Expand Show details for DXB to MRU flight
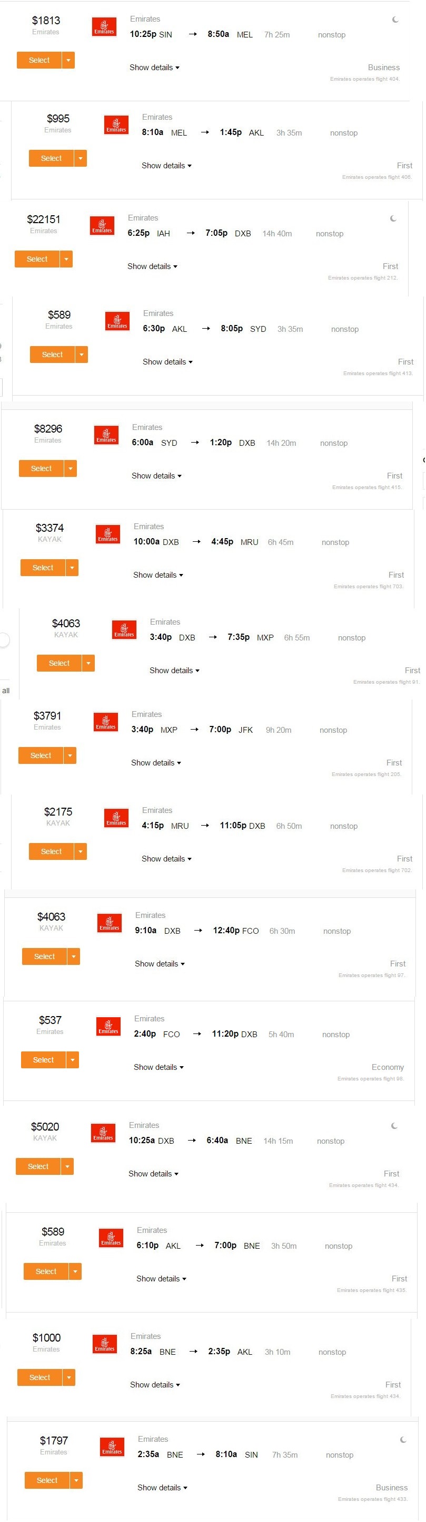The height and width of the screenshot is (1522, 426). [x=158, y=575]
